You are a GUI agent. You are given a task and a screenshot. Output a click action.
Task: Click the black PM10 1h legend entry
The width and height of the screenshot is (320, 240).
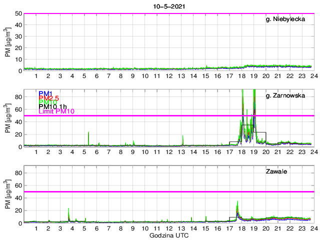53,107
